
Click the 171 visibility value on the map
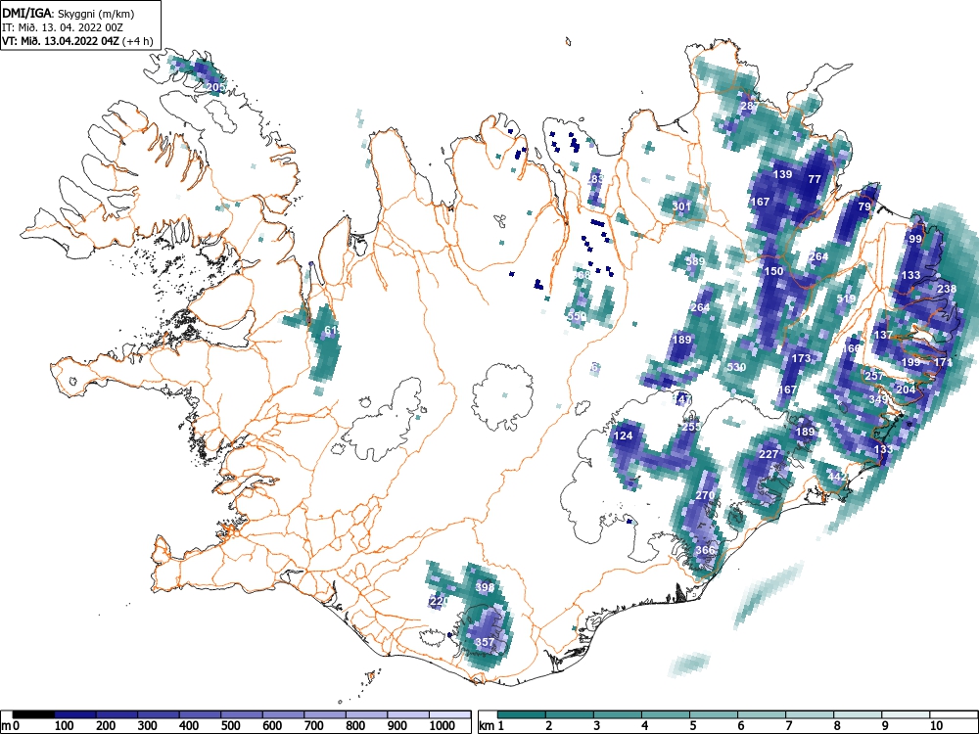[943, 362]
